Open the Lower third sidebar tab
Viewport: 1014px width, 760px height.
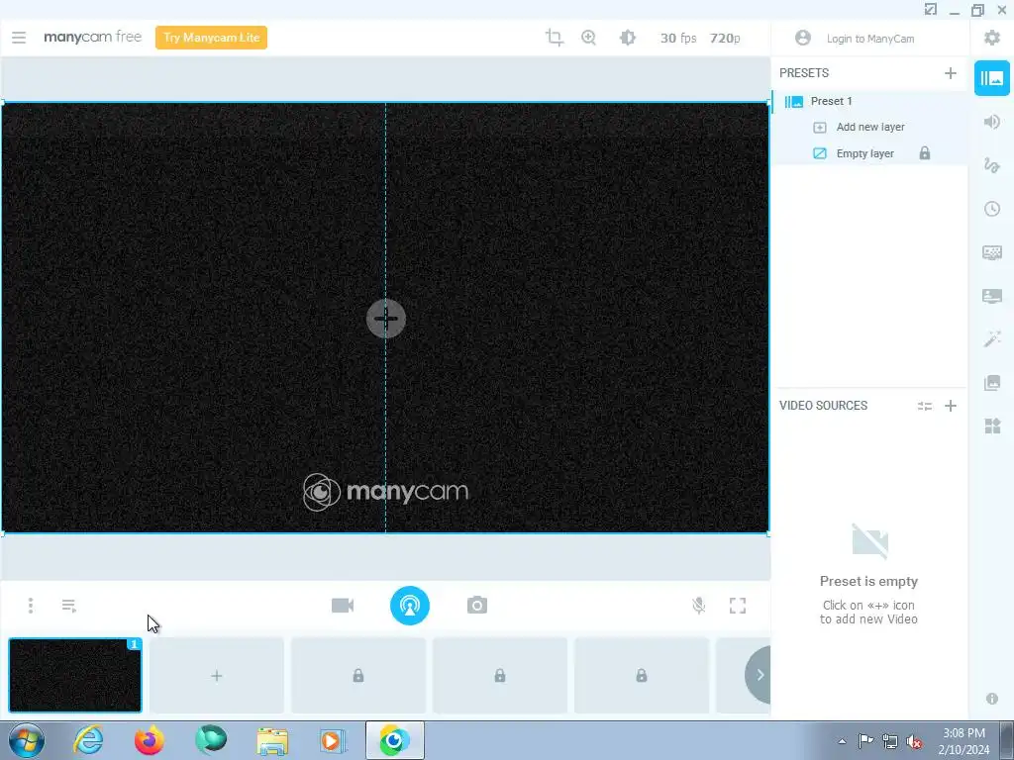(992, 296)
